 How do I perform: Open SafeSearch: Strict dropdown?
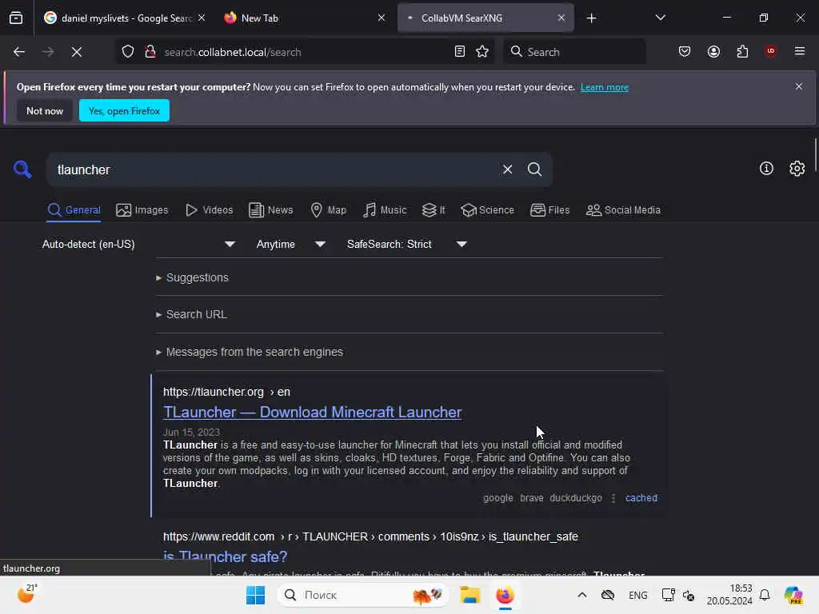coord(407,244)
